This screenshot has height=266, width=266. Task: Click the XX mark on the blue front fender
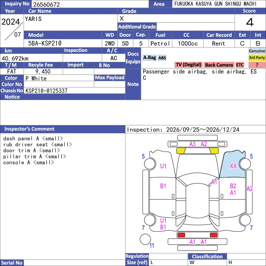(233, 166)
